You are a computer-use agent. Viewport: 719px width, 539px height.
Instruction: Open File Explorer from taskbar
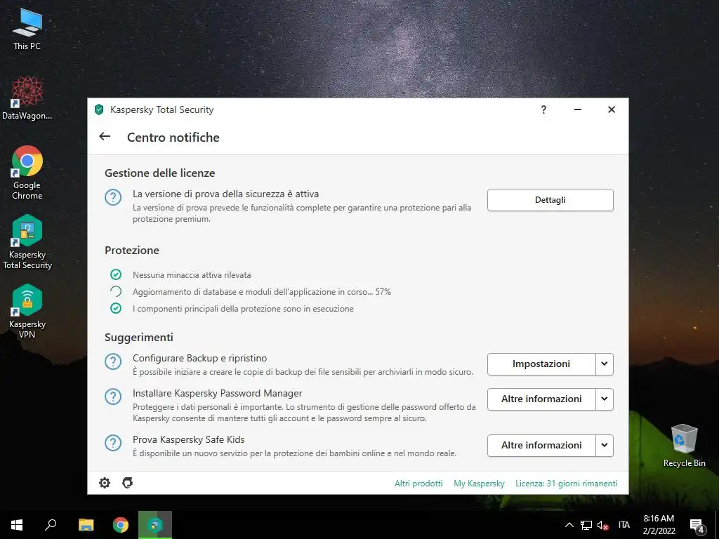point(86,525)
